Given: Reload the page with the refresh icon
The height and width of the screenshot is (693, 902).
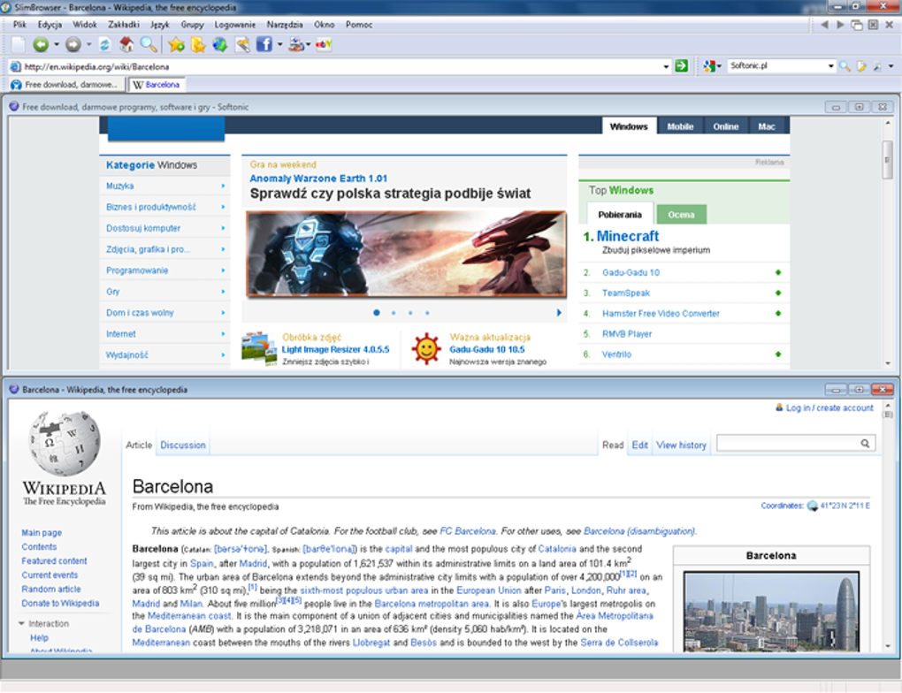Looking at the screenshot, I should 104,44.
